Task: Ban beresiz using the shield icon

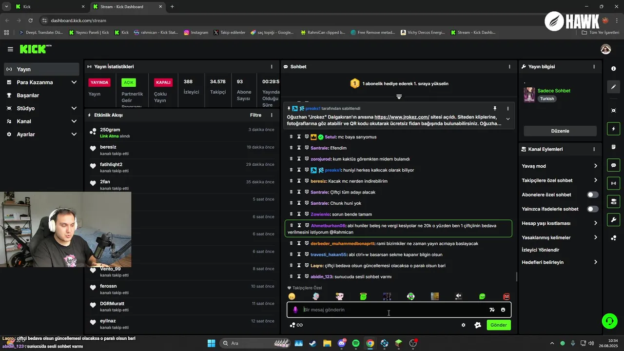Action: [307, 181]
